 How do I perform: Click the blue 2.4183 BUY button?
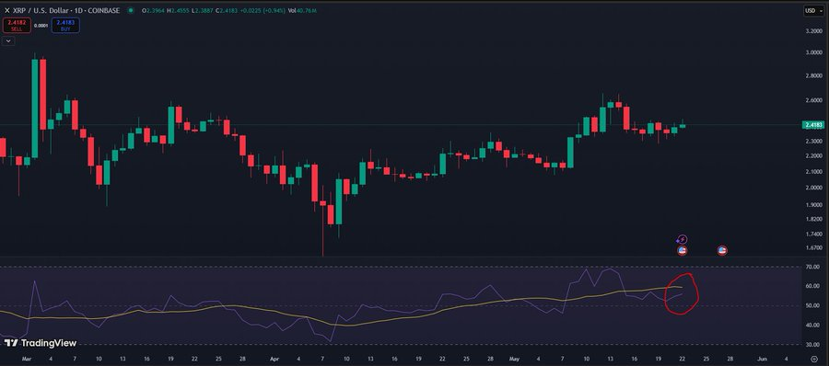65,26
